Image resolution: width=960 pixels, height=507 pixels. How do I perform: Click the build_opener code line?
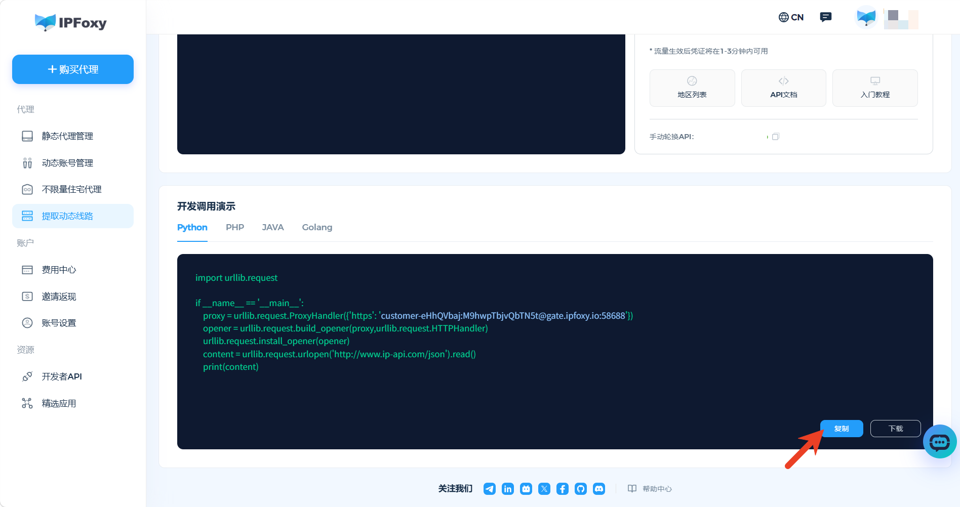click(345, 328)
